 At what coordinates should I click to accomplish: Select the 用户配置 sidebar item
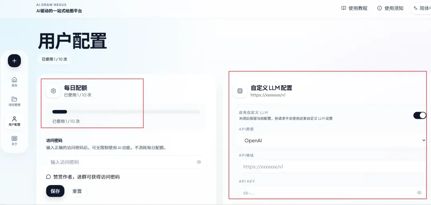14,121
